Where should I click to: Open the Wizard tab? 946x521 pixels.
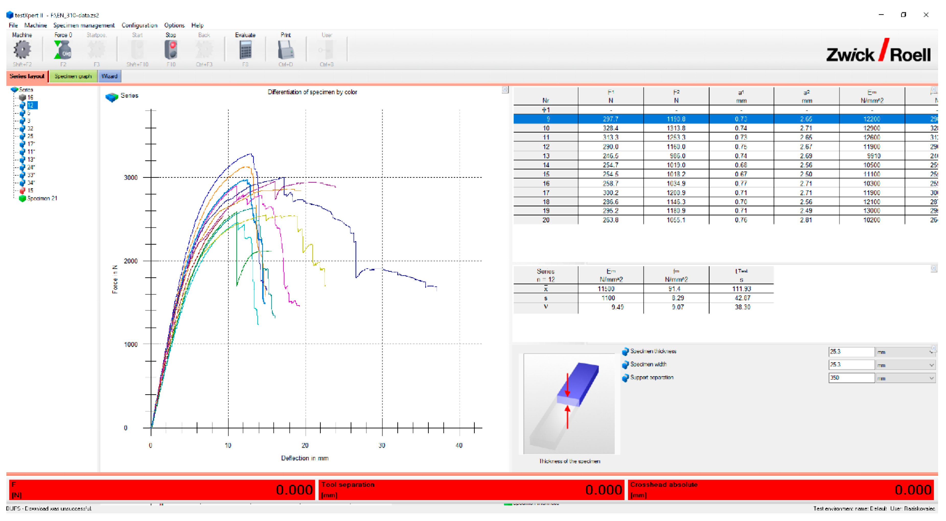[109, 76]
